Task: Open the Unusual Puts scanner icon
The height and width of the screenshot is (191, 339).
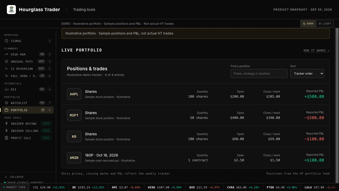Action: pos(6,62)
